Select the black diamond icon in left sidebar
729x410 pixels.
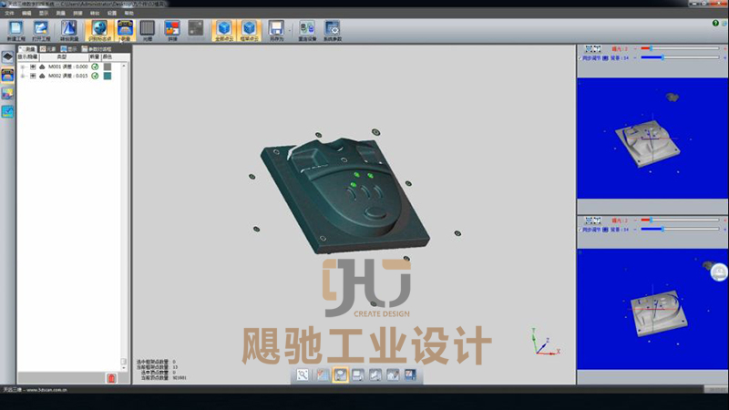point(7,57)
